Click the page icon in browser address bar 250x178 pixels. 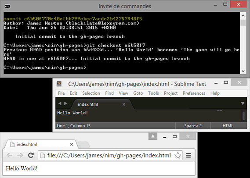coord(43,155)
